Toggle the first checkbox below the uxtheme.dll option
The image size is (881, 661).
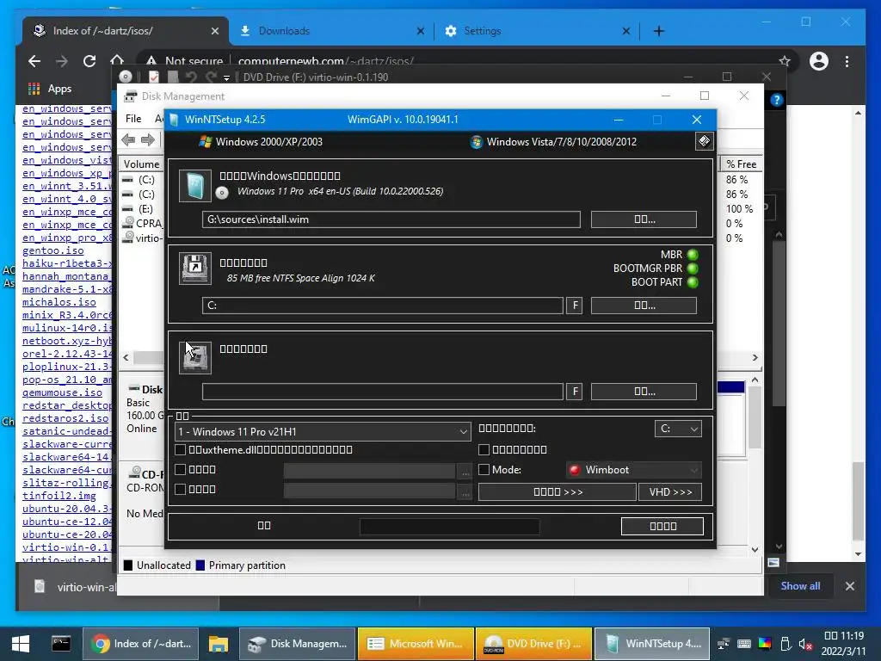[x=181, y=469]
